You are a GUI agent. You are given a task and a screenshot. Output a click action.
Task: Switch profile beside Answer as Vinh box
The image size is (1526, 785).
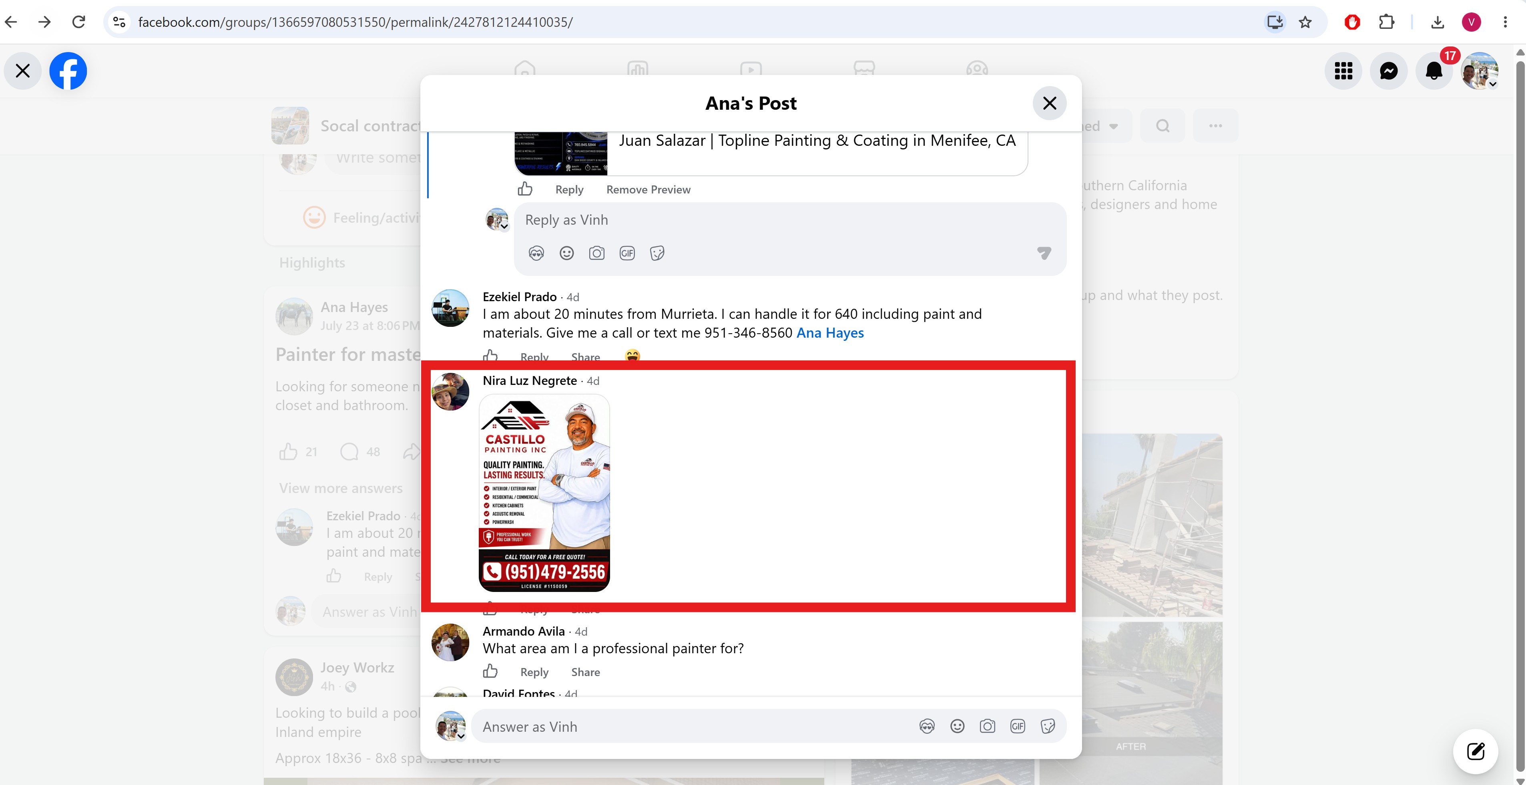pyautogui.click(x=450, y=726)
